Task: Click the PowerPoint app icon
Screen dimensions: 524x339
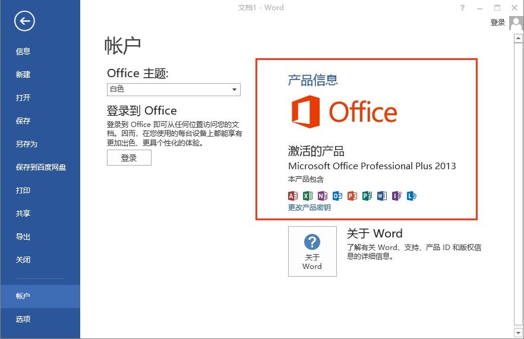Action: pos(352,196)
